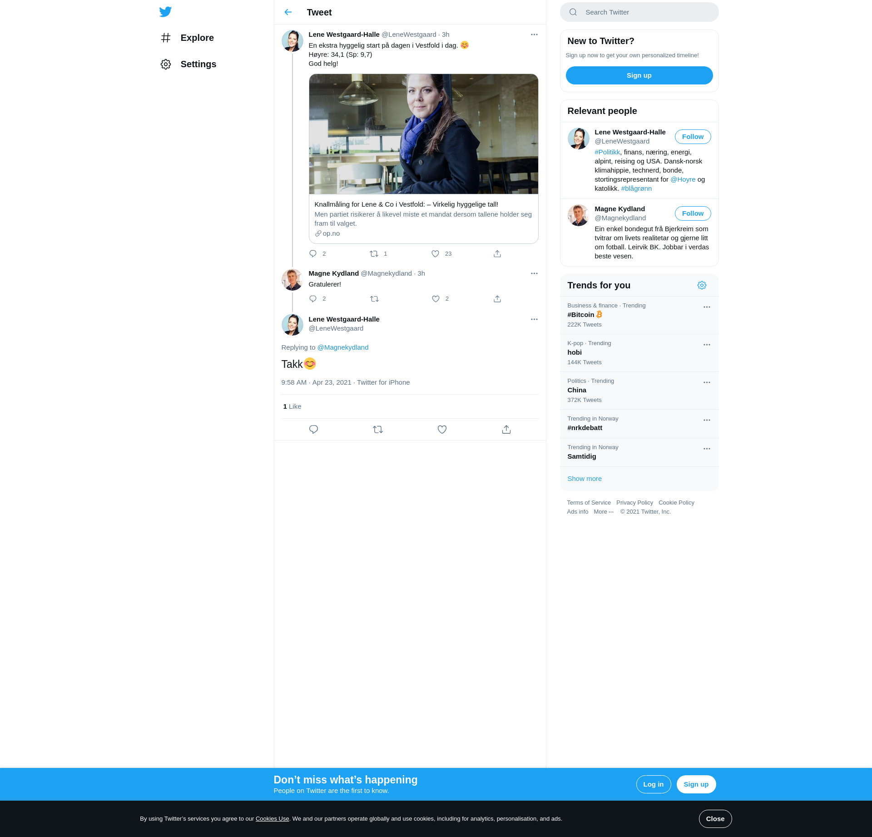Open Explore from the sidebar
872x837 pixels.
click(187, 38)
